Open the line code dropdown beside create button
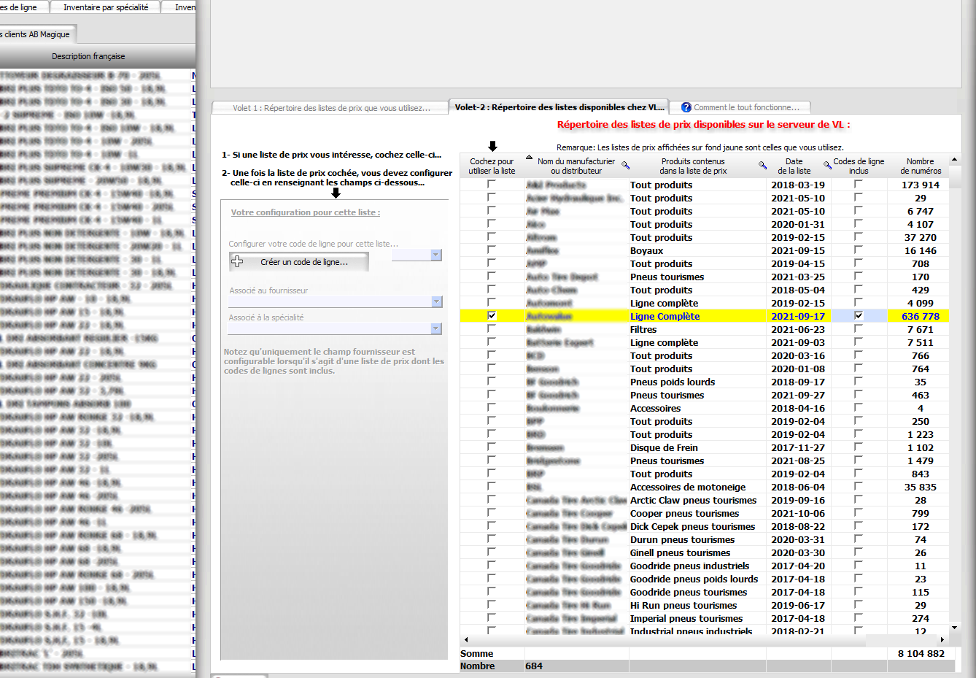Viewport: 976px width, 678px height. [435, 255]
